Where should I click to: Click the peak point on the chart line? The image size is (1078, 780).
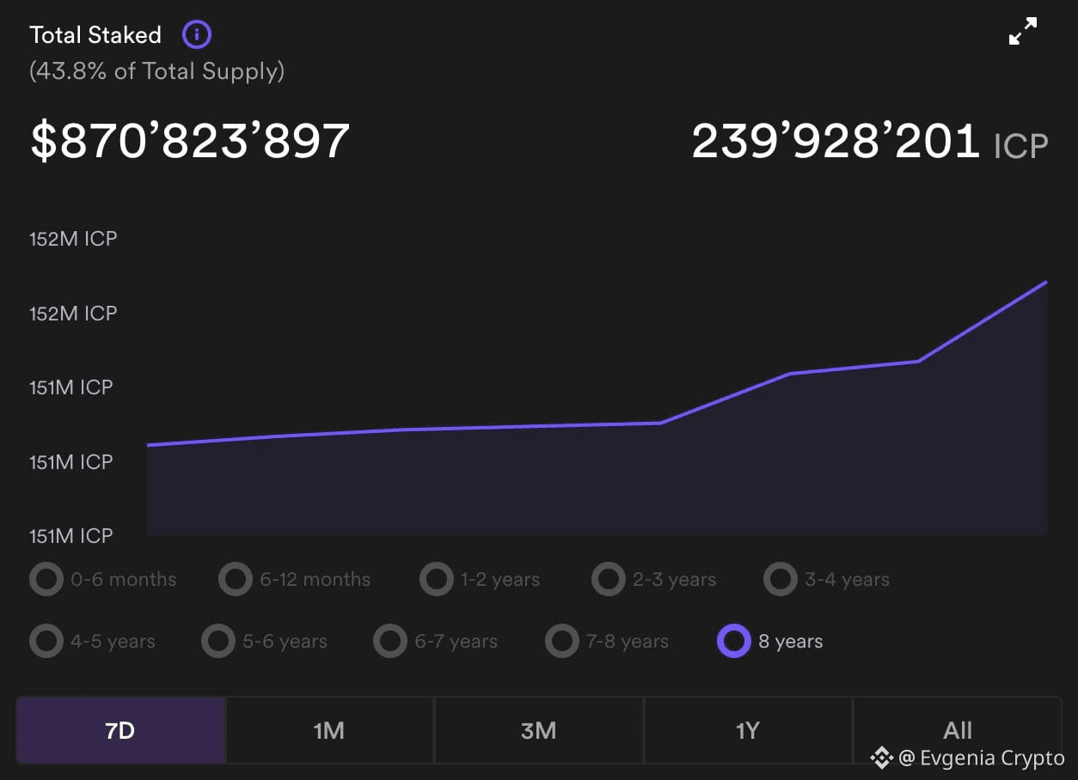(1046, 282)
